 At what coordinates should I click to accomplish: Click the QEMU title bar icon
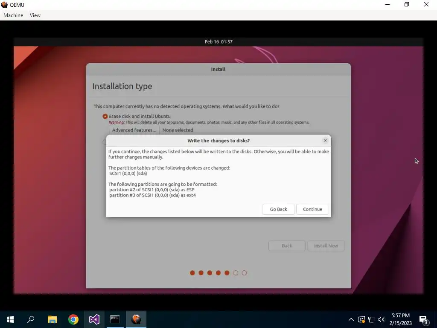pos(4,5)
